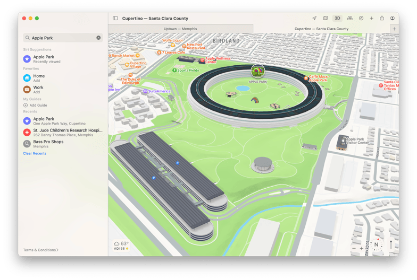Add a new tab with plus button
Screen dimensions: 417x280
(x=395, y=29)
